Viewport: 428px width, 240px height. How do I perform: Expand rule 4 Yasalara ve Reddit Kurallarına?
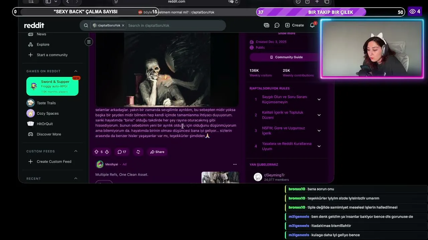[319, 146]
